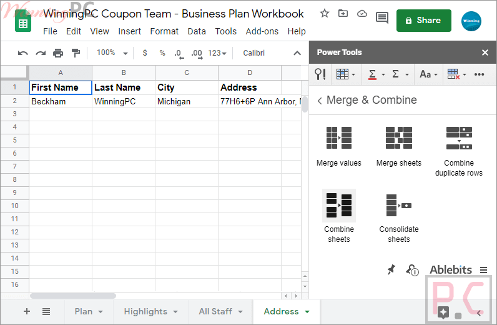Screen dimensions: 497x325
Task: Go back from Merge & Combine
Action: (320, 101)
